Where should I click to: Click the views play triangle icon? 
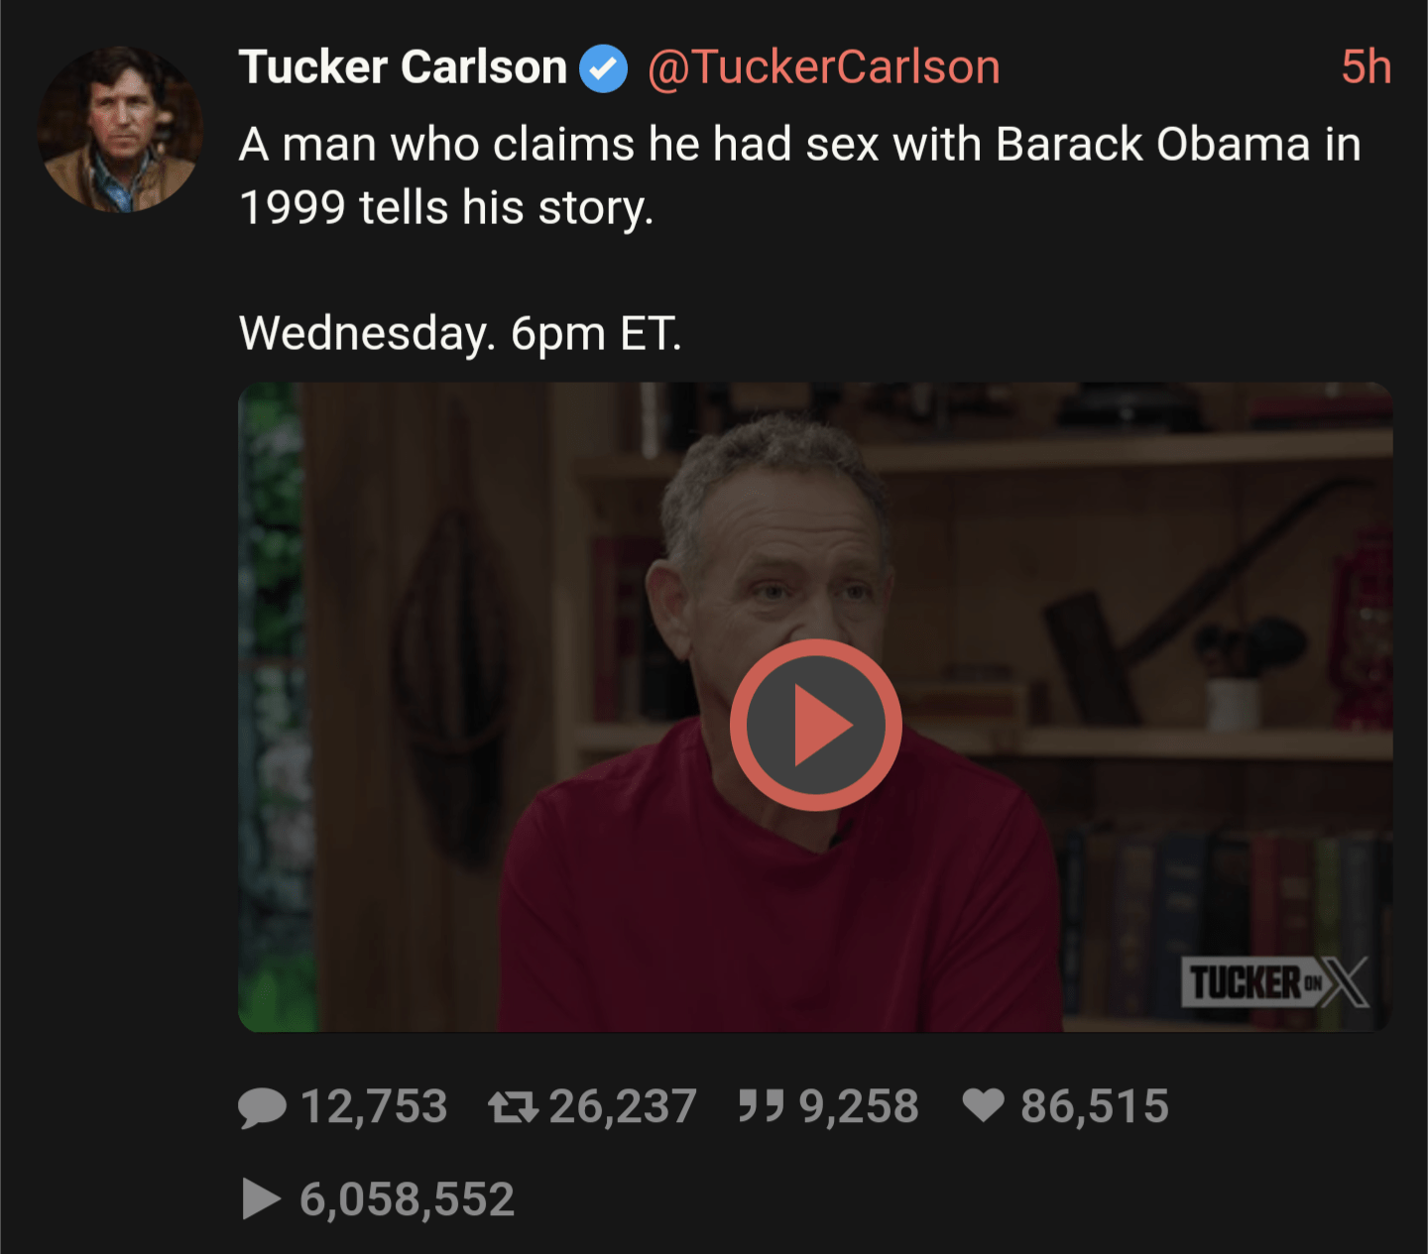click(261, 1199)
